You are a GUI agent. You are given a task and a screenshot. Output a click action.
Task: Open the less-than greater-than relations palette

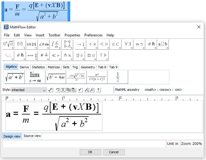104,45
